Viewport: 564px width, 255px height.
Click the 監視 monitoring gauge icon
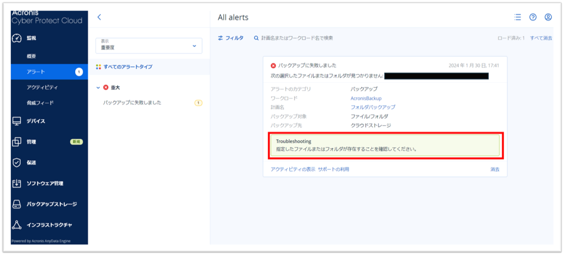point(16,38)
